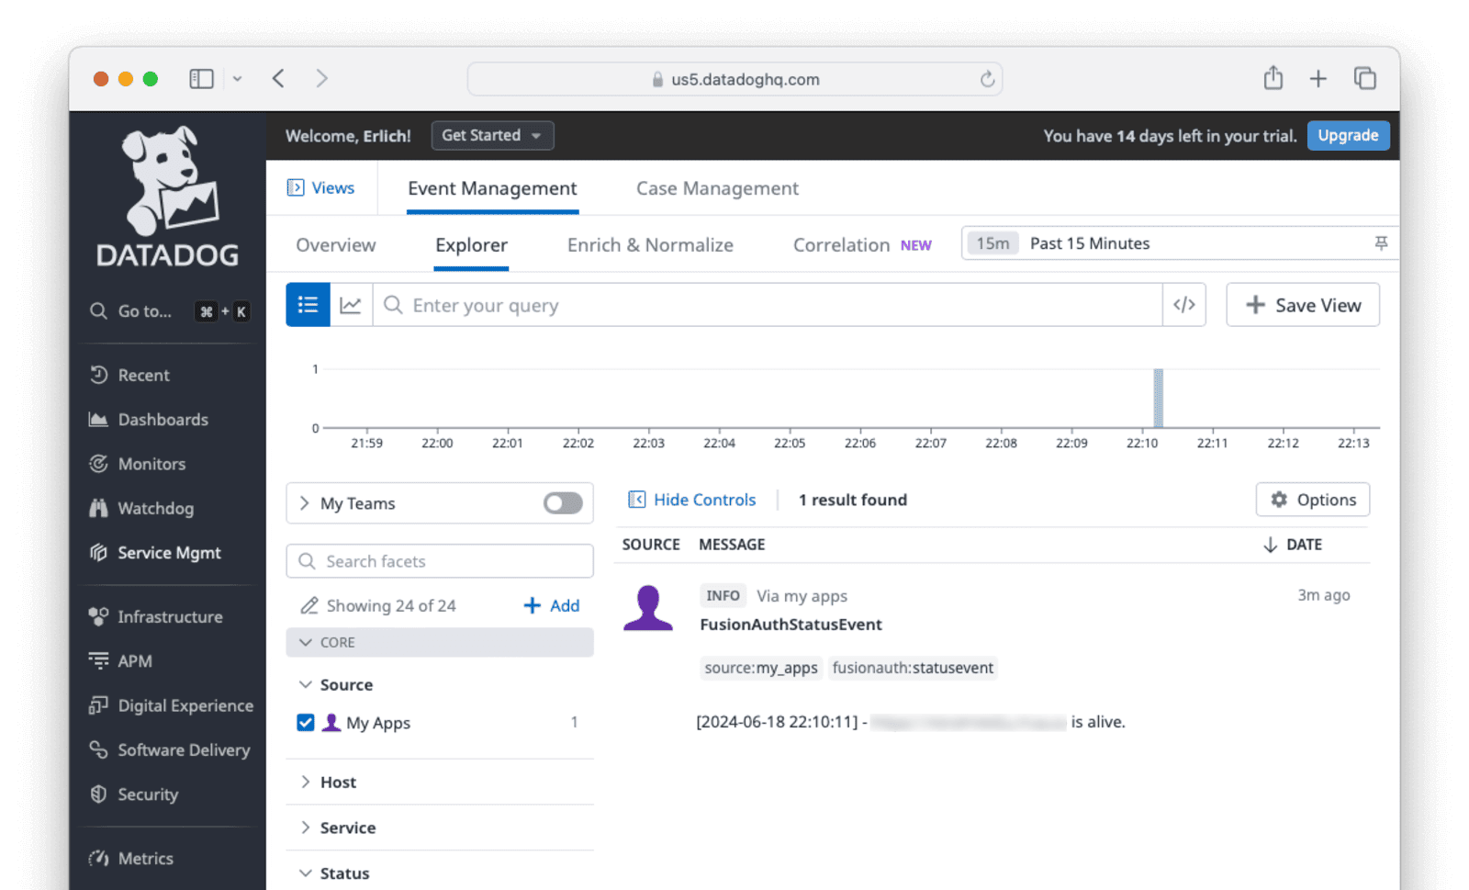The width and height of the screenshot is (1469, 890).
Task: Open the code query editor icon
Action: coord(1184,305)
